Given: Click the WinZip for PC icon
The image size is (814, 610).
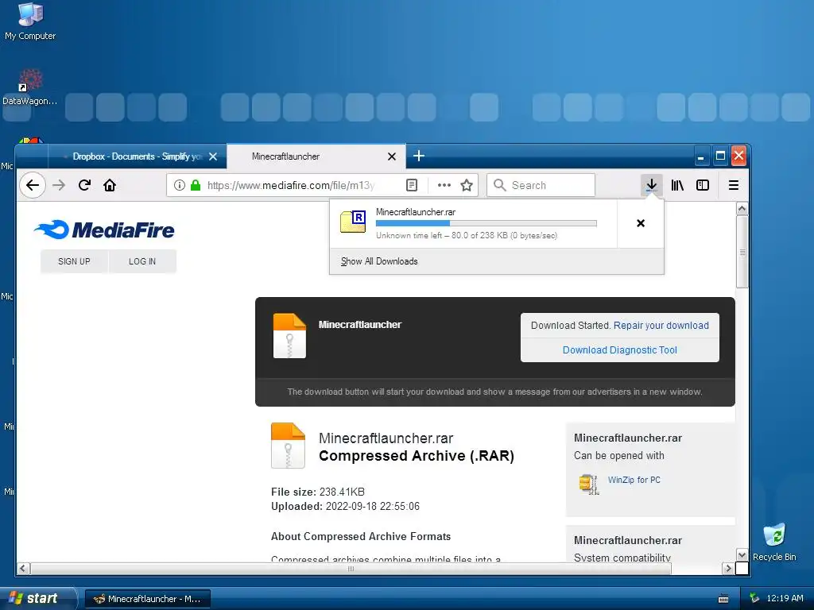Looking at the screenshot, I should coord(589,484).
